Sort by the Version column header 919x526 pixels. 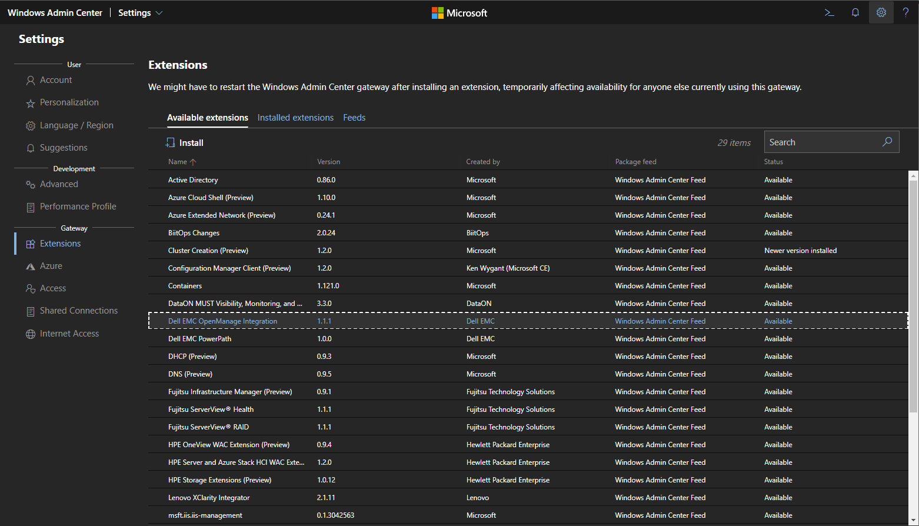[328, 162]
